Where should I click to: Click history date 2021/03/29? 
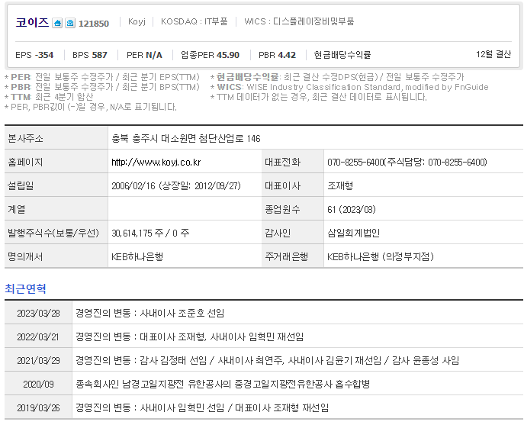[38, 360]
